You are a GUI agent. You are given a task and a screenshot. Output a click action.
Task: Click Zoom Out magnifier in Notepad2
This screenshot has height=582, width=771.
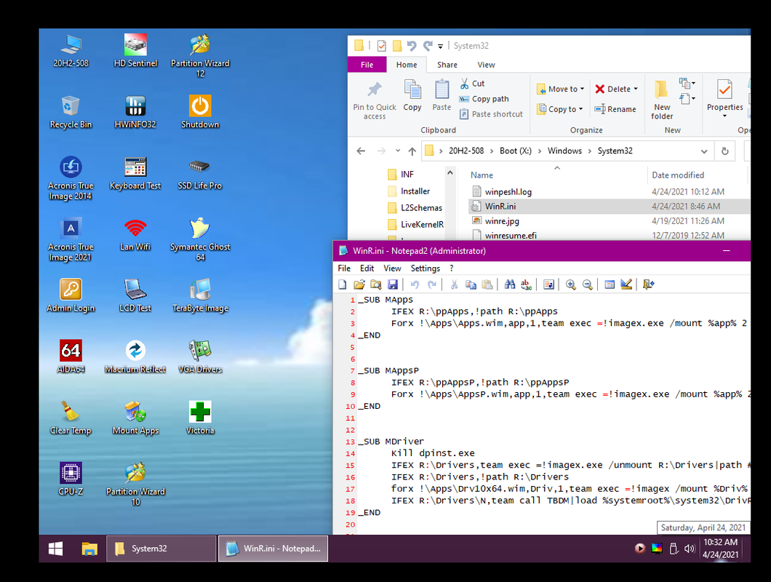(x=588, y=284)
